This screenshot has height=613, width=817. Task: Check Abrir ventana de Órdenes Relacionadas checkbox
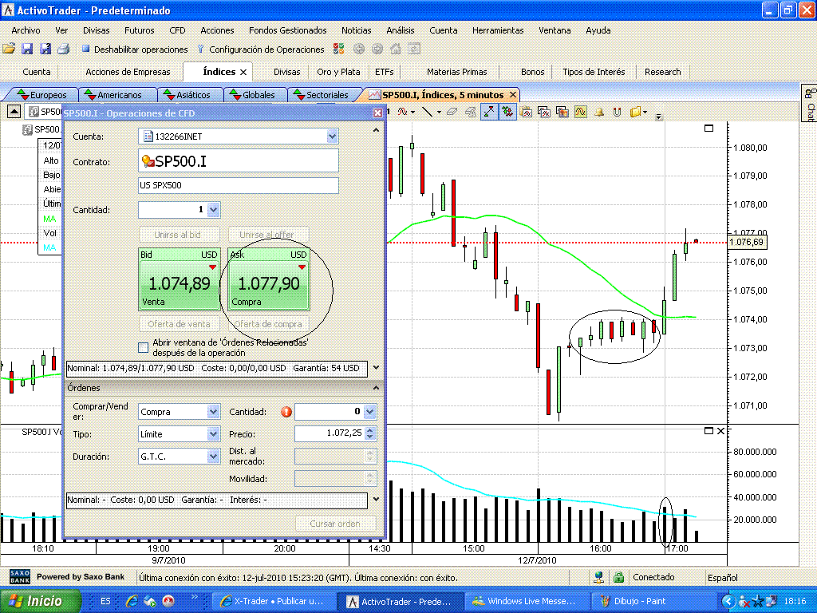tap(144, 347)
